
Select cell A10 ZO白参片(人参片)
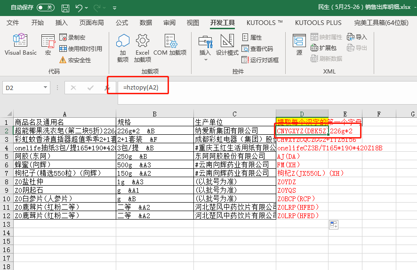[64, 199]
